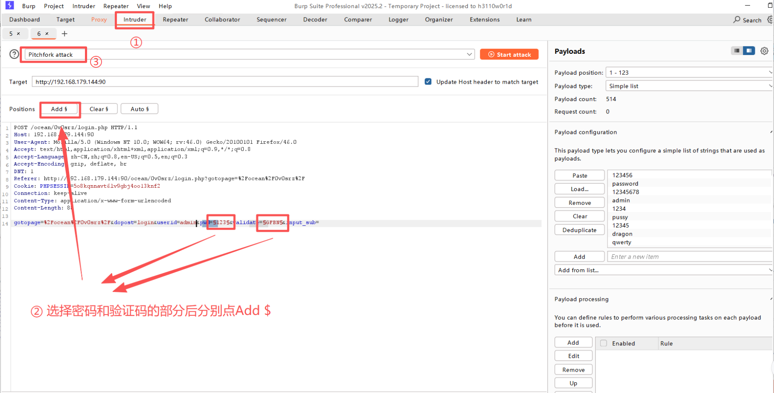Click the Search magnifier icon

coord(736,20)
